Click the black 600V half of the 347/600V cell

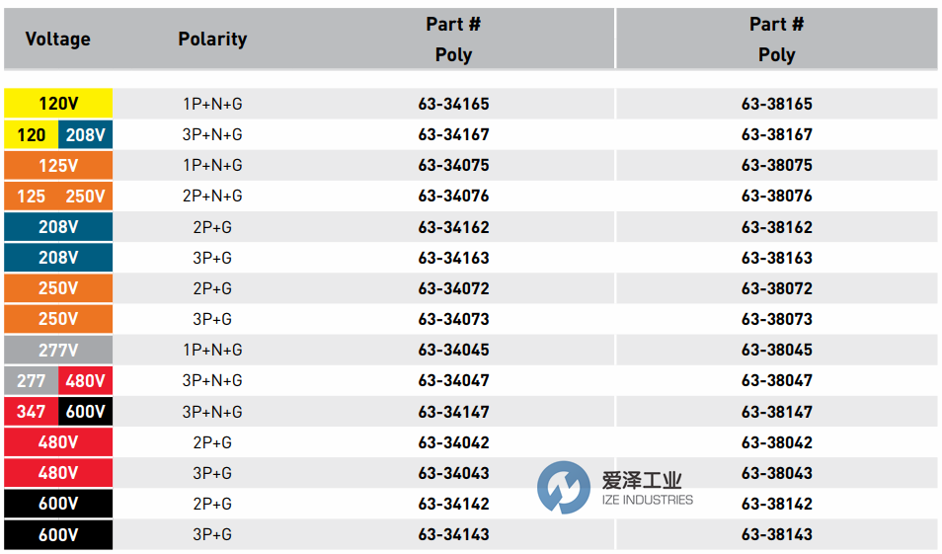coord(86,412)
